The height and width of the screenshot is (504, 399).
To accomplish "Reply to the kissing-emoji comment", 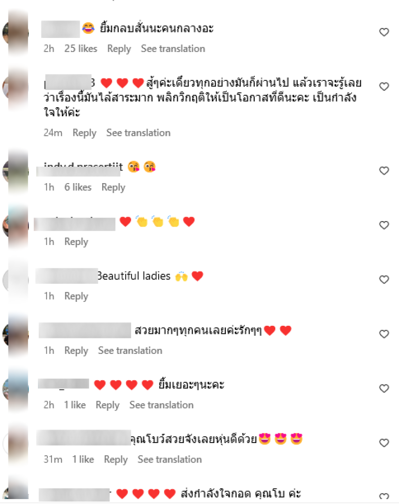I will 113,188.
